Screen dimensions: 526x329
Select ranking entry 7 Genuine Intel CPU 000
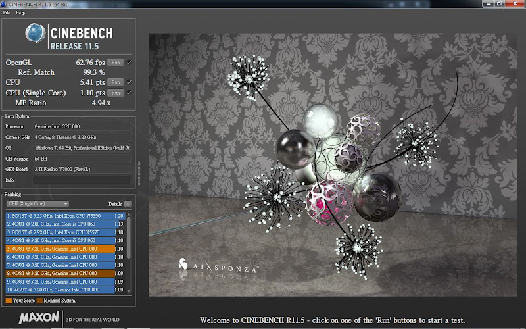pos(65,265)
